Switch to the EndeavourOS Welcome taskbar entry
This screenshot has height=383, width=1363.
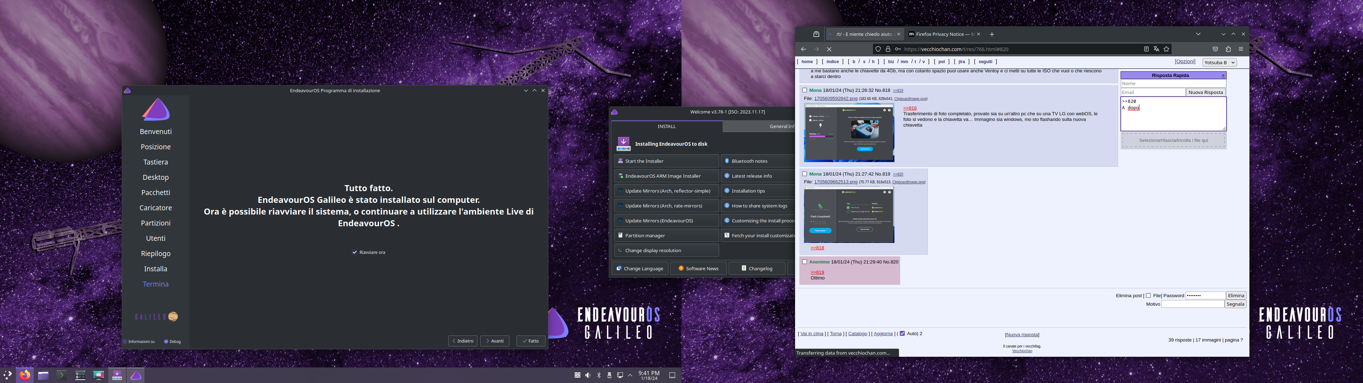pos(136,375)
